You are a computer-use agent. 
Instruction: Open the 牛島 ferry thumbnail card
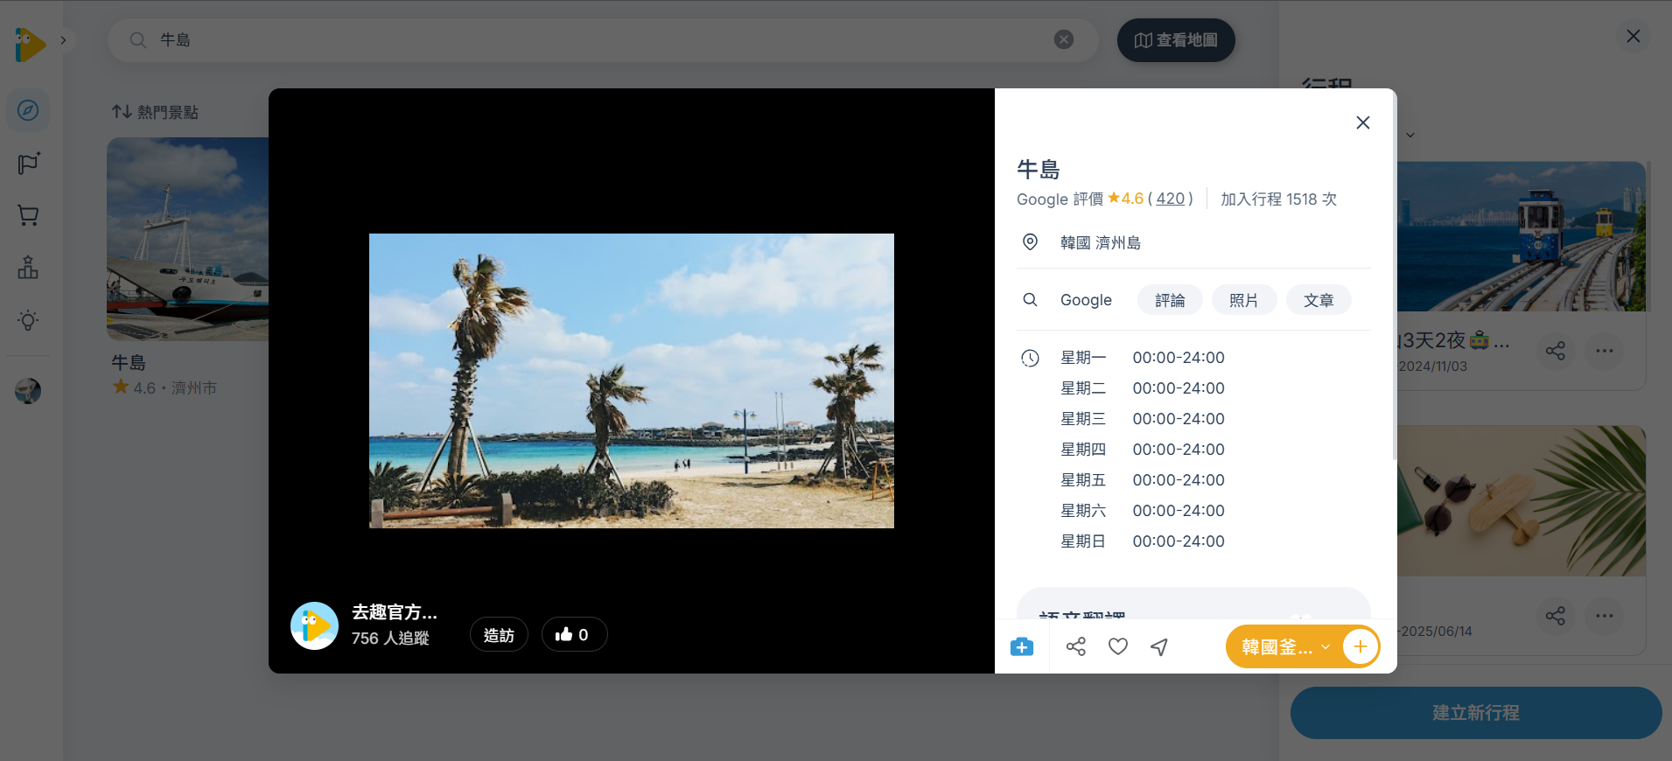click(x=187, y=239)
